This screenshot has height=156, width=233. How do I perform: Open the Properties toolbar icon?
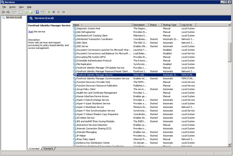pos(21,12)
